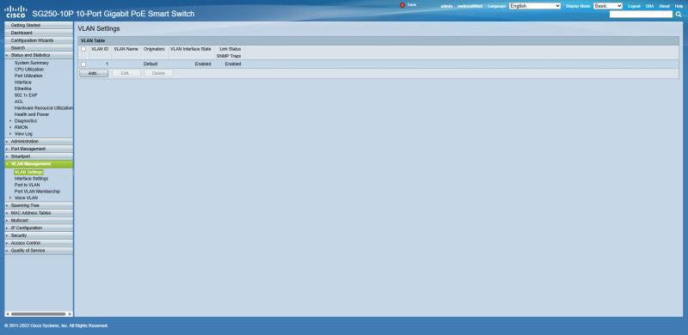688x335 pixels.
Task: Click the red Save icon
Action: tap(402, 5)
